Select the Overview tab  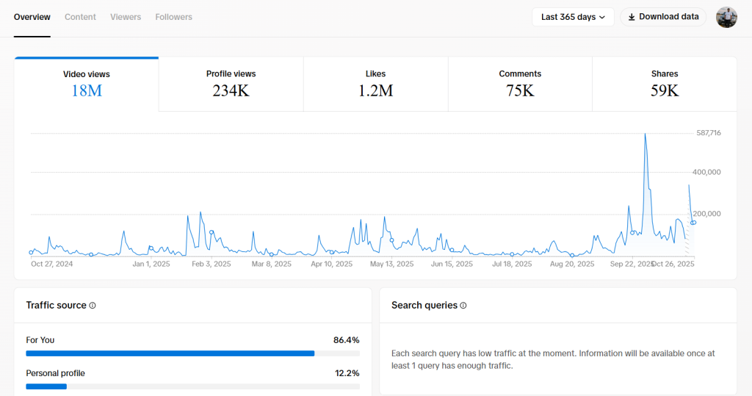[x=32, y=17]
